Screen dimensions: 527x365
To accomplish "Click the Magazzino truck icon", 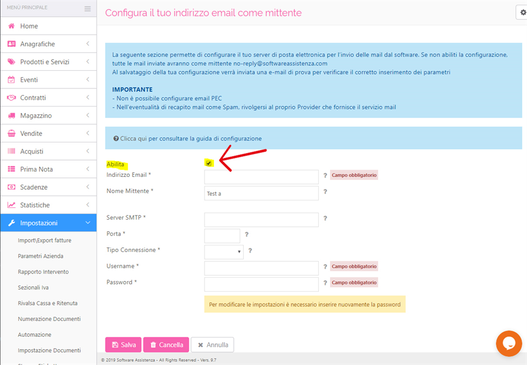I will pyautogui.click(x=11, y=115).
